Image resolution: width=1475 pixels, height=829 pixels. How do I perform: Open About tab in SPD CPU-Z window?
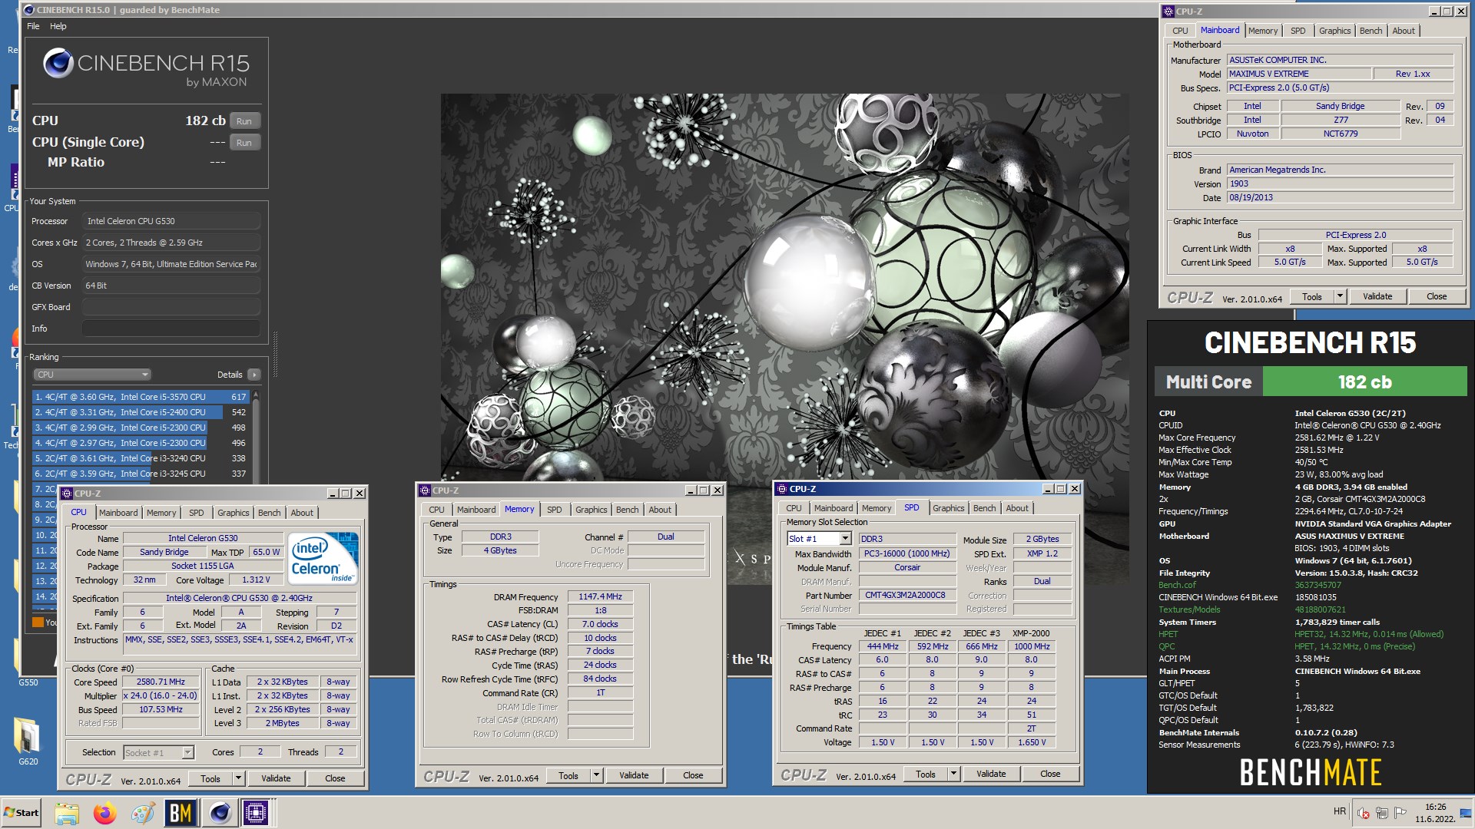1017,508
